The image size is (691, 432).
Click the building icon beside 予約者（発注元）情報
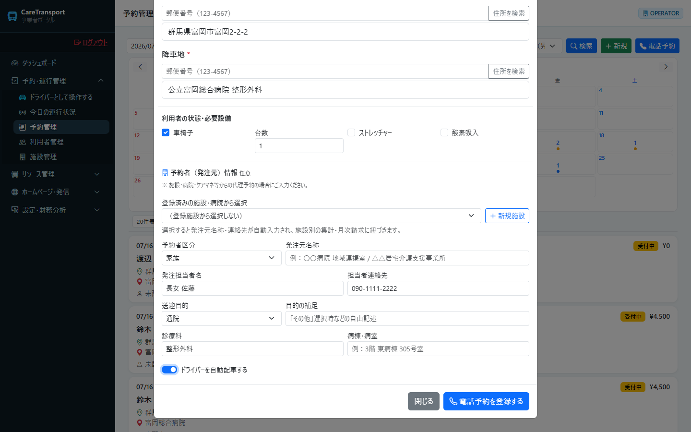(165, 173)
